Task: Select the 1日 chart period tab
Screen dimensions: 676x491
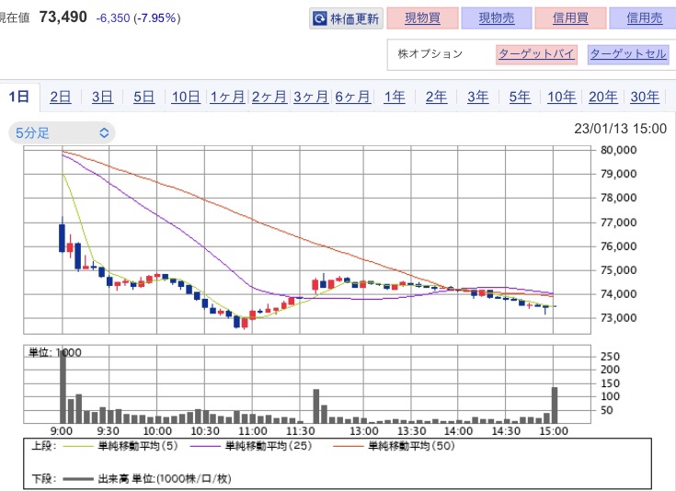Action: click(x=19, y=97)
